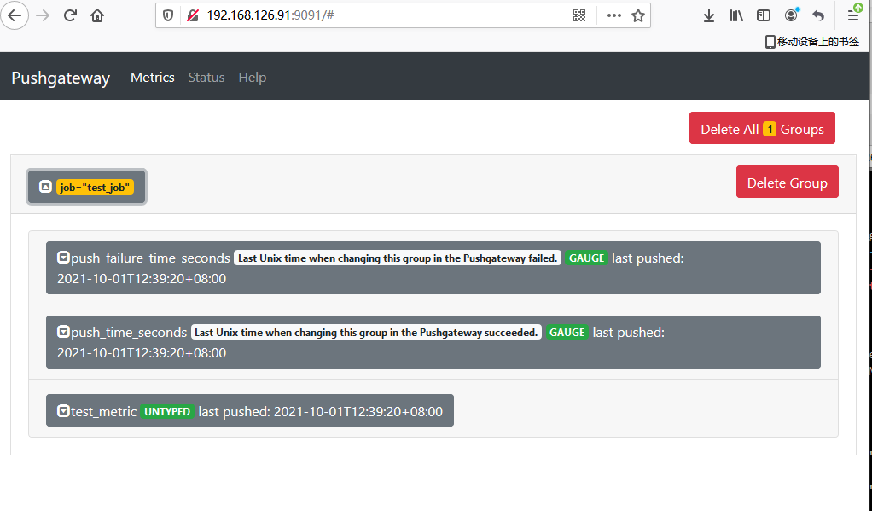Open the Firefox account avatar
This screenshot has height=511, width=872.
coord(791,15)
